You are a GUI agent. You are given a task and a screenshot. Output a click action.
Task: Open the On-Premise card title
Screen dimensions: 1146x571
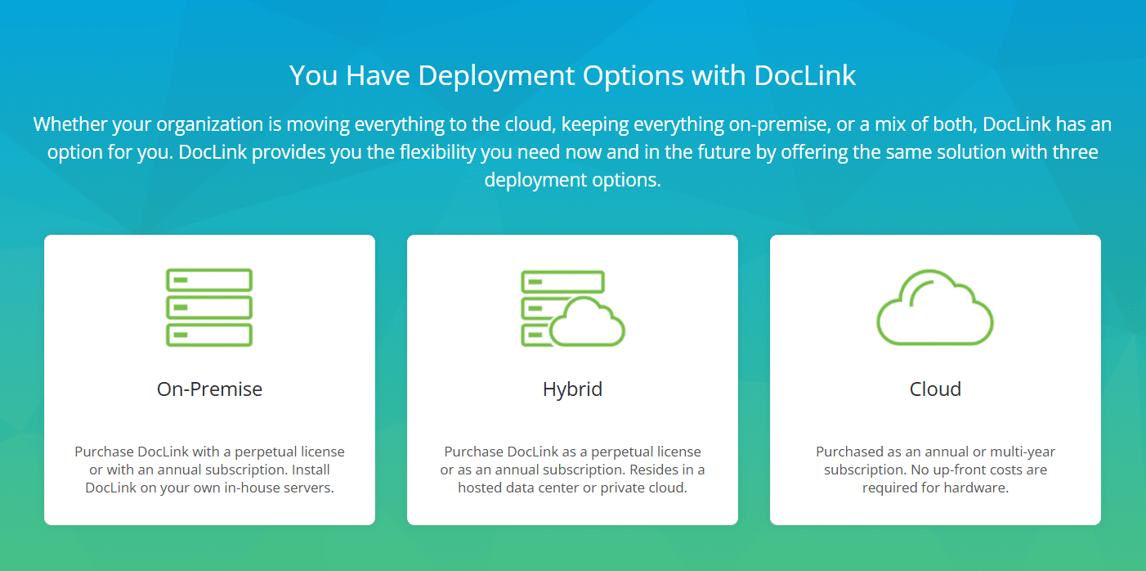209,389
